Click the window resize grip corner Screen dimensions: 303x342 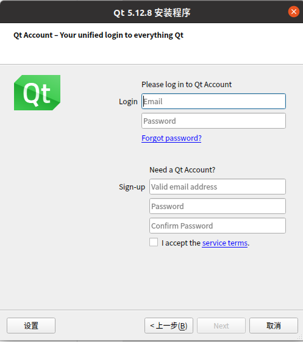(300, 338)
